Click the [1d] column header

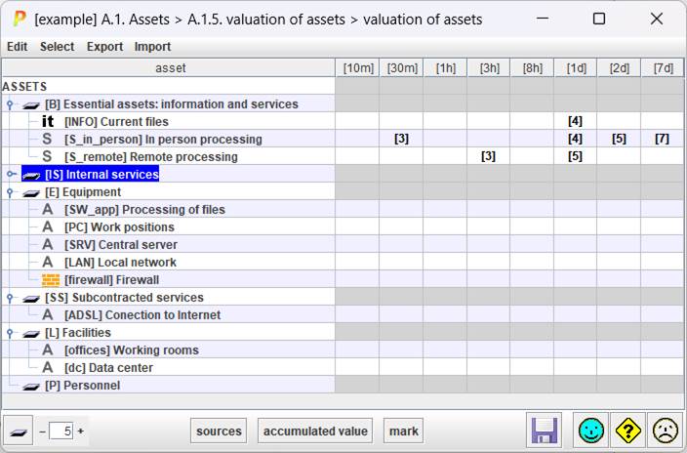click(576, 68)
